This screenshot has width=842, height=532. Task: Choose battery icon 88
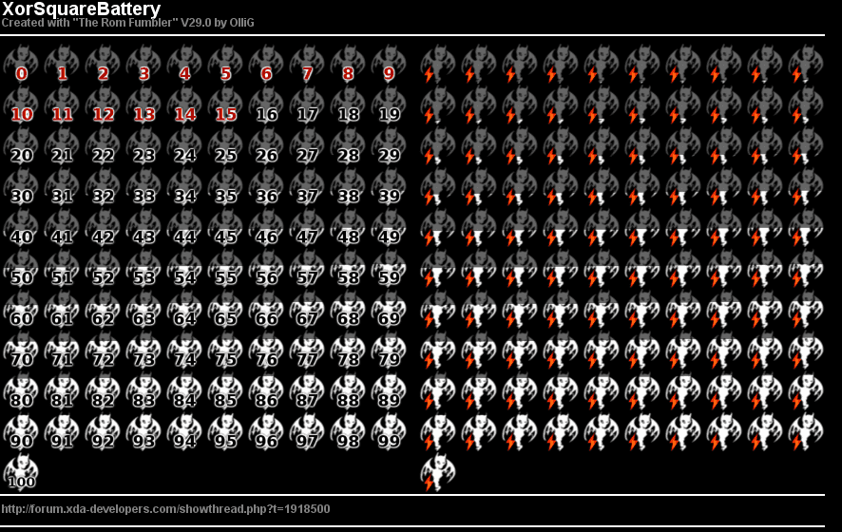348,390
